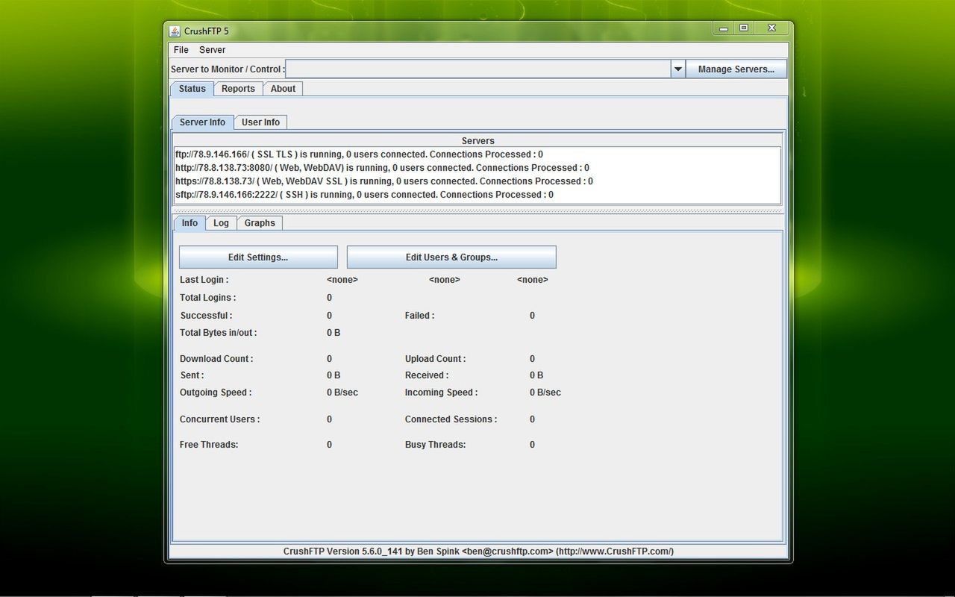Click the Incoming Speed value 0 B/sec
The width and height of the screenshot is (955, 597).
click(545, 393)
